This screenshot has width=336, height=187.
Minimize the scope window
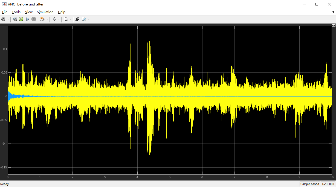click(x=304, y=4)
